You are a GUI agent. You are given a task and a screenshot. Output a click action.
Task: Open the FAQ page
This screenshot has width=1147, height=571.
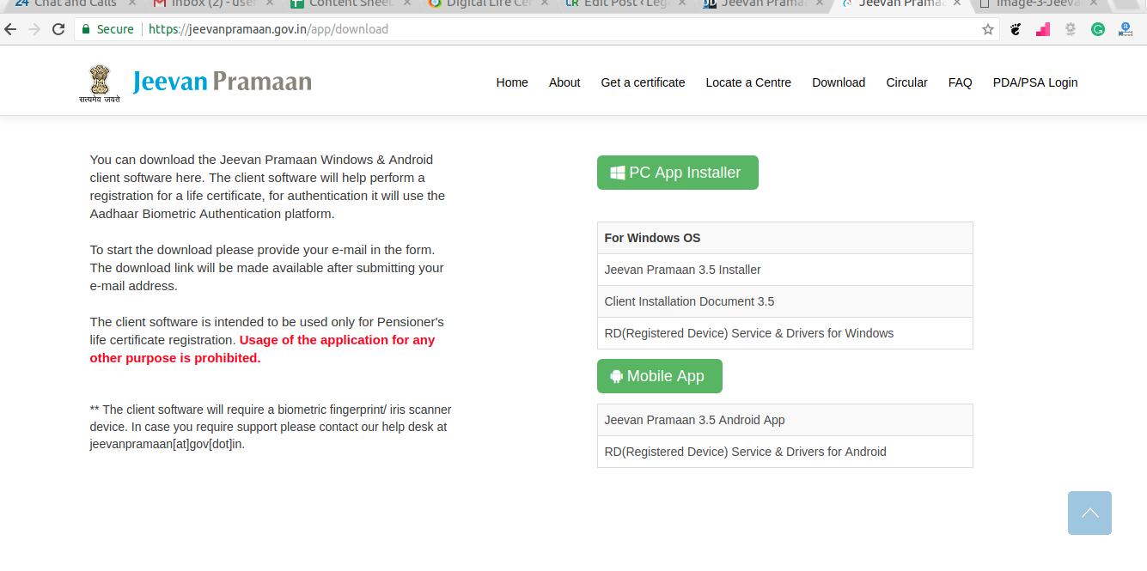click(x=960, y=82)
